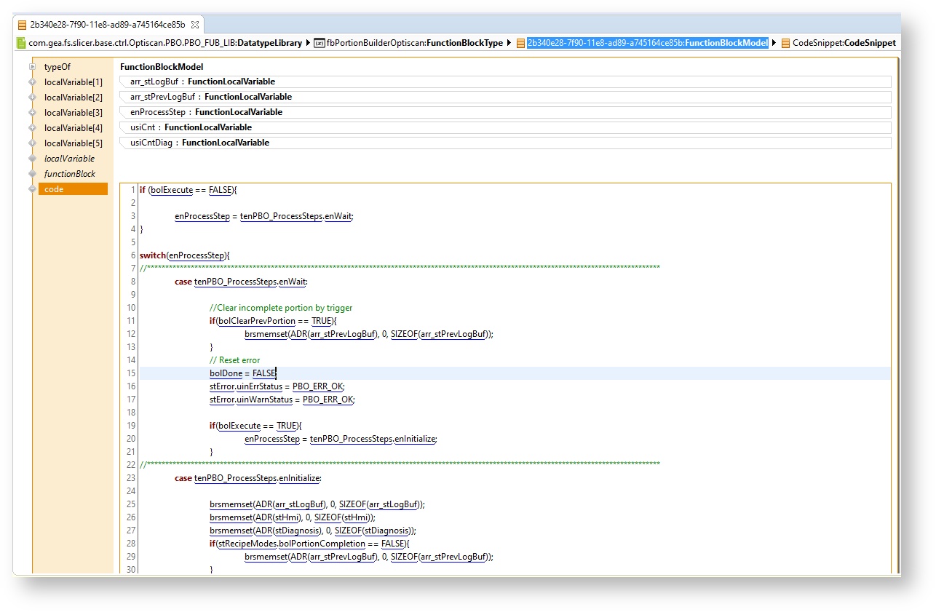The width and height of the screenshot is (936, 612).
Task: Open breadcrumb arrow after FunctionBlockType
Action: [509, 43]
